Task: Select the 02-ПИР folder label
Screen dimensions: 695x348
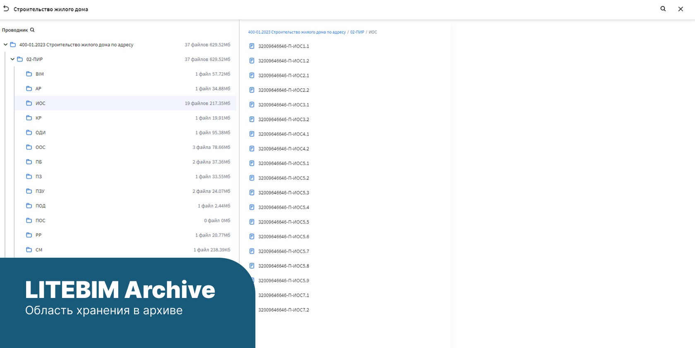Action: [35, 59]
